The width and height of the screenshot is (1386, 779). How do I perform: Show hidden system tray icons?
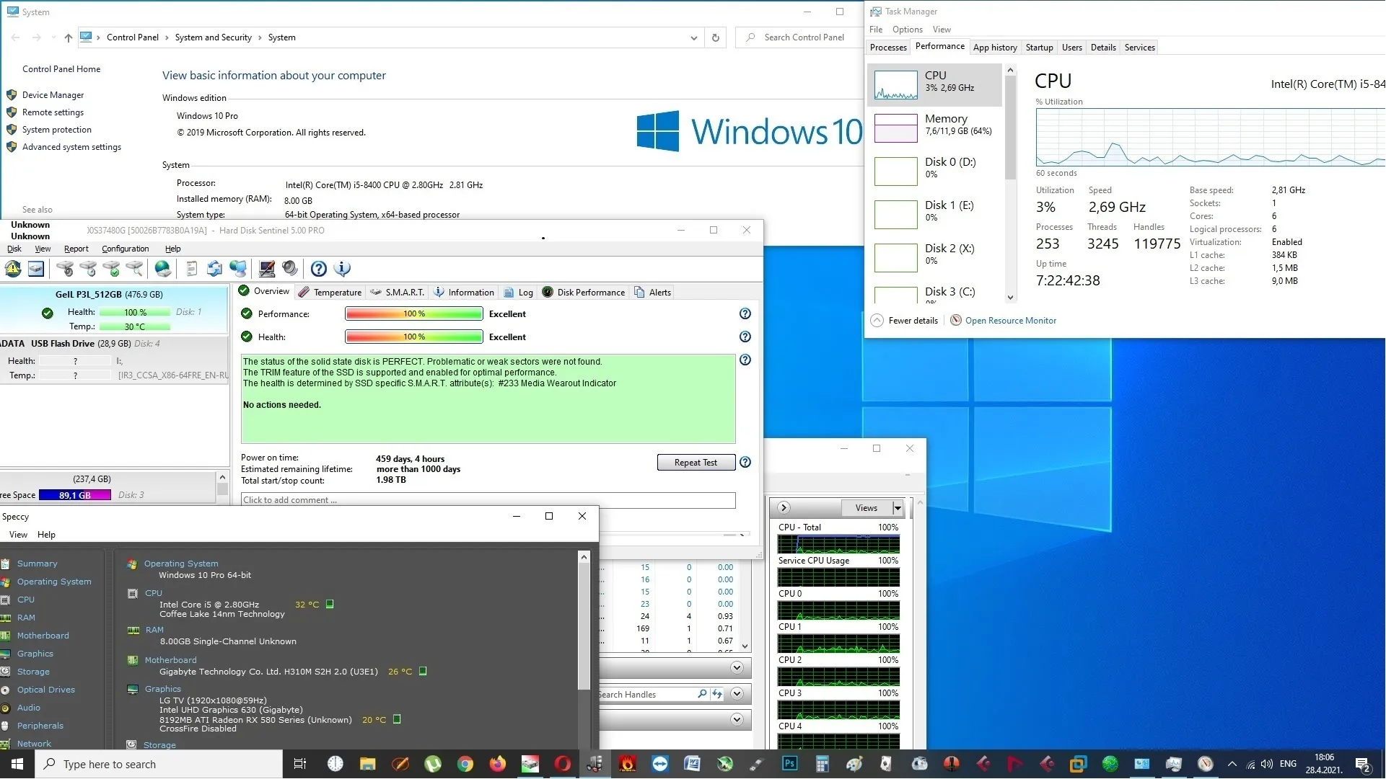coord(1232,764)
